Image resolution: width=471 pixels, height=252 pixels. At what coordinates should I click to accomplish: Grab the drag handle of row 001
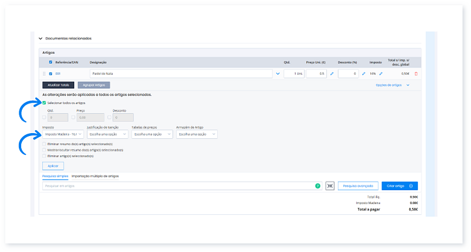[44, 74]
